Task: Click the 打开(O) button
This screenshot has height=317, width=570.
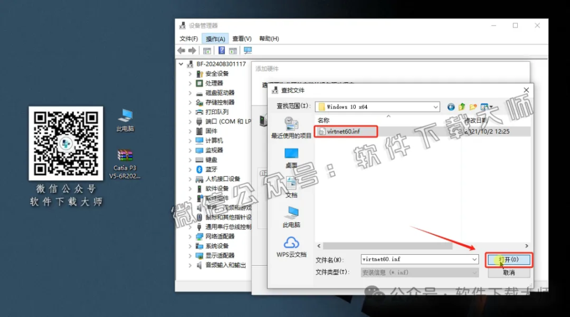Action: [509, 260]
